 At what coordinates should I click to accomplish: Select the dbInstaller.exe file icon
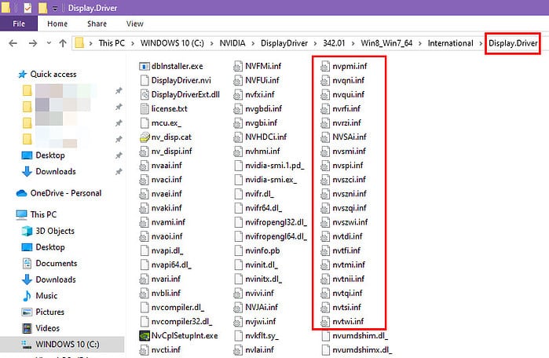[x=144, y=66]
